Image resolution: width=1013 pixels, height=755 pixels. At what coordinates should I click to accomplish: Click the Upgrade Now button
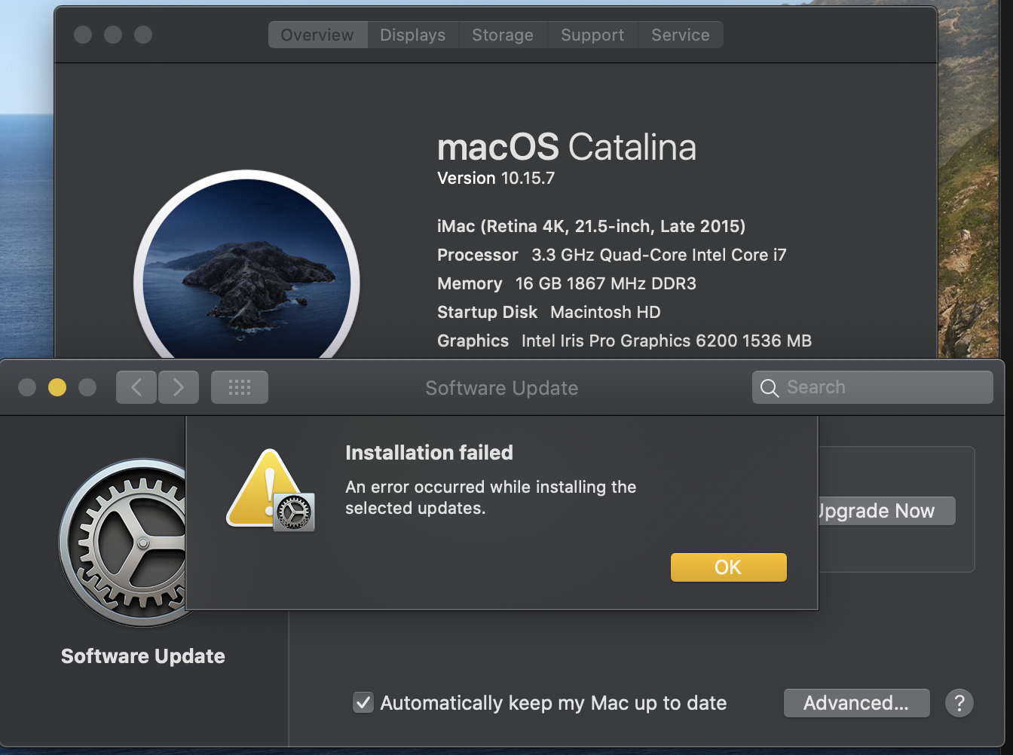887,511
